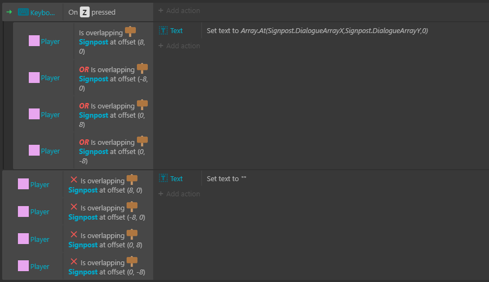Click Add action beside On Z pressed
Image resolution: width=489 pixels, height=282 pixels.
179,10
